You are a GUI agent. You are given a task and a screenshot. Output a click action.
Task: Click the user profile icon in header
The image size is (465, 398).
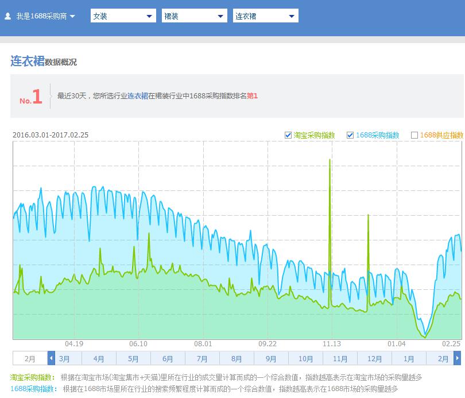pos(7,16)
